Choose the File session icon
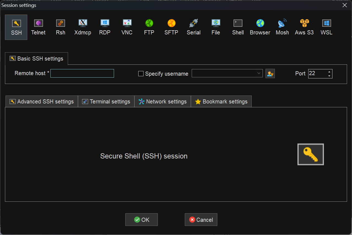 (216, 27)
